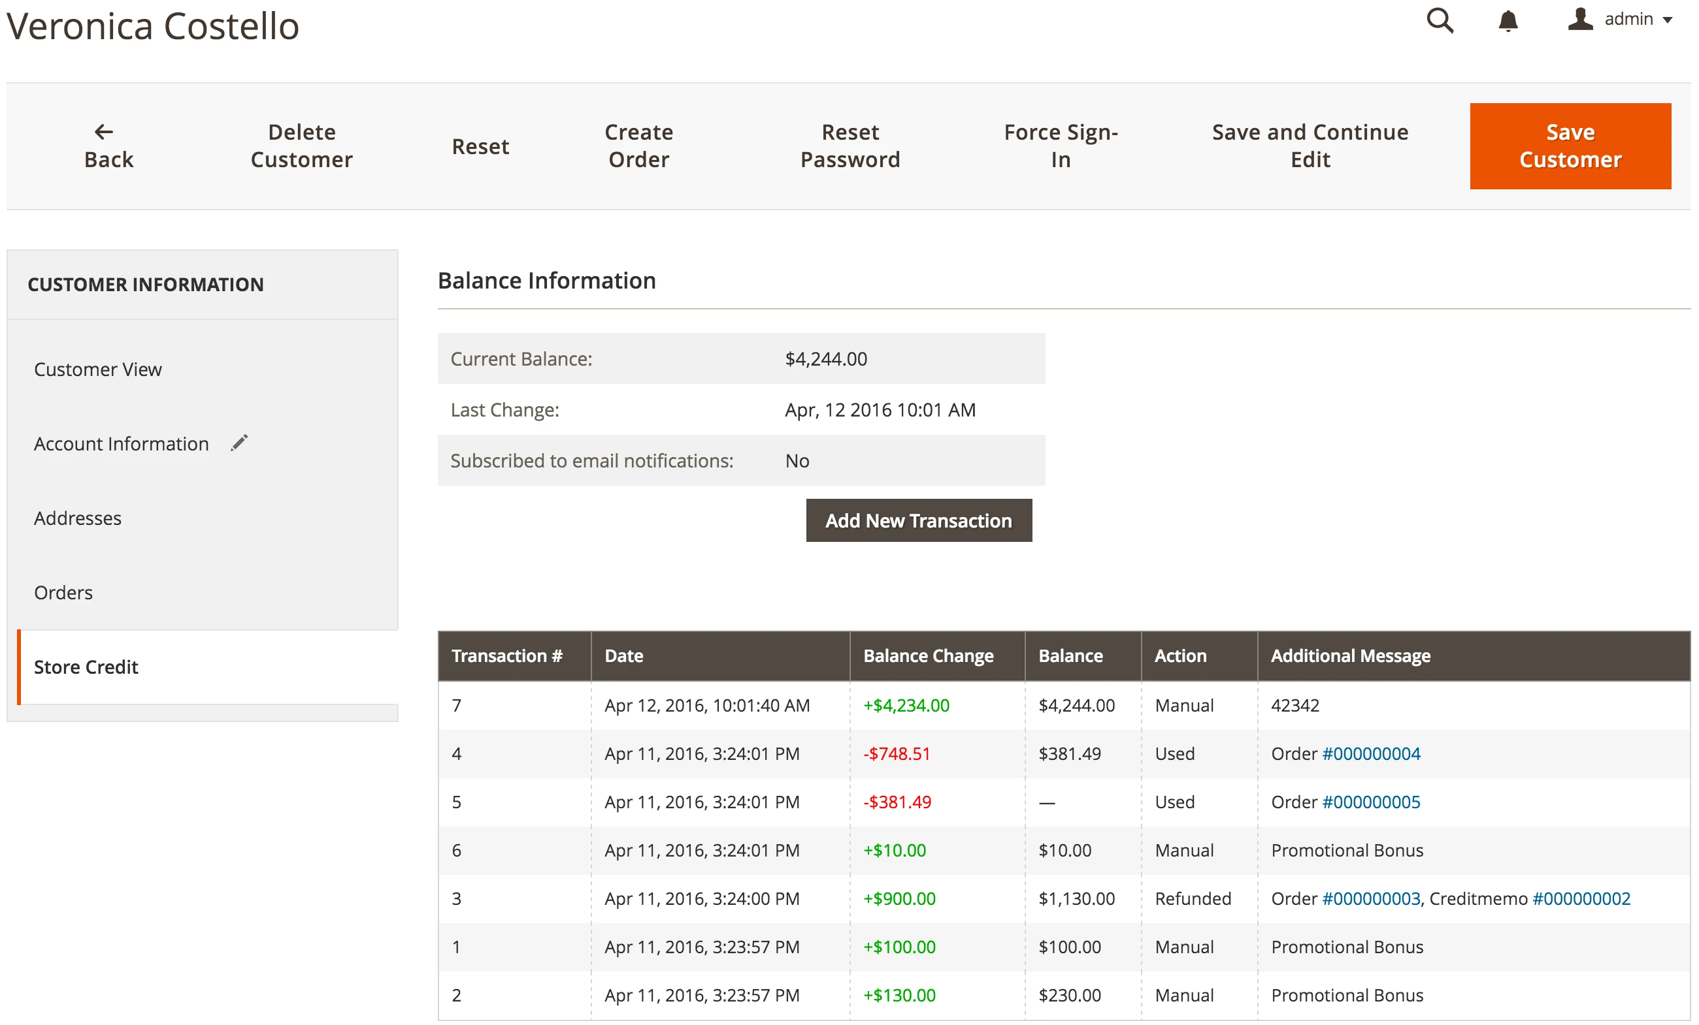Image resolution: width=1699 pixels, height=1025 pixels.
Task: Switch to the Addresses tab
Action: coord(78,518)
